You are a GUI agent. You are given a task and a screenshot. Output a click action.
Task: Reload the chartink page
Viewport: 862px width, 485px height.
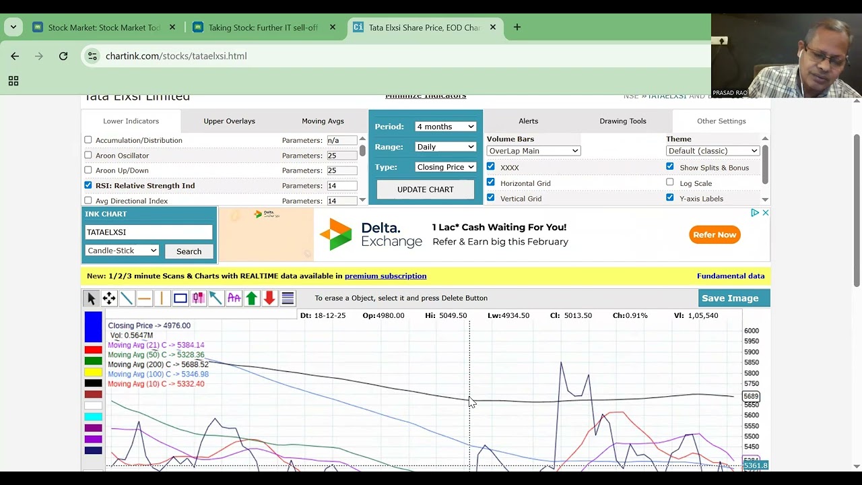[x=63, y=56]
